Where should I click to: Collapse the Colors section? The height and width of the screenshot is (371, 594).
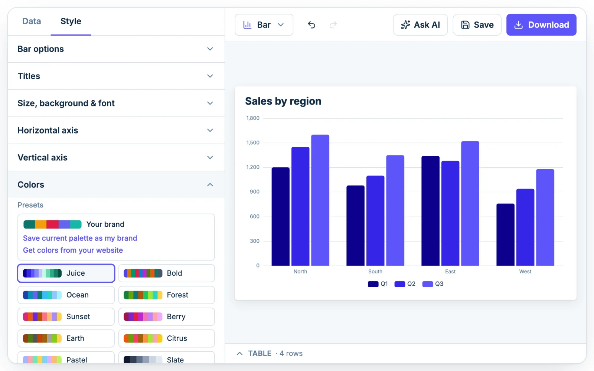click(x=116, y=184)
